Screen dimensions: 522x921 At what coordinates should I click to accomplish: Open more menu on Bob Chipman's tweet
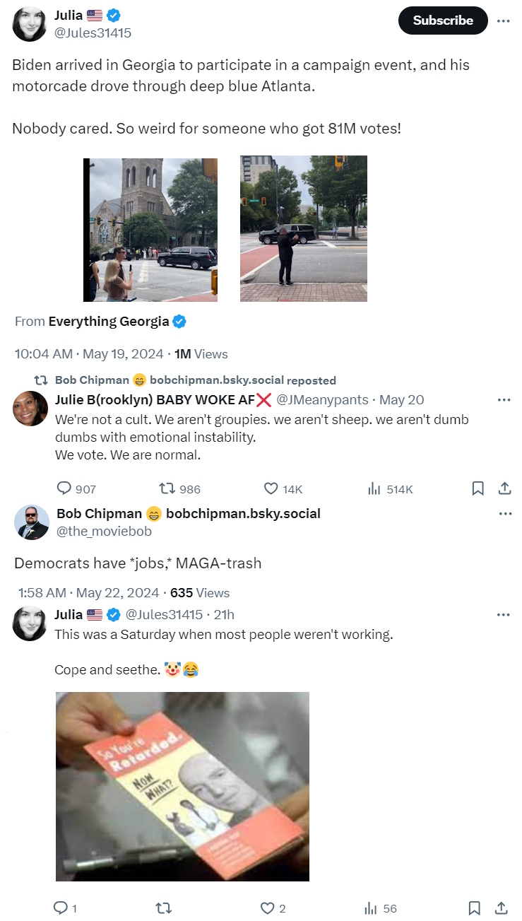pos(504,514)
